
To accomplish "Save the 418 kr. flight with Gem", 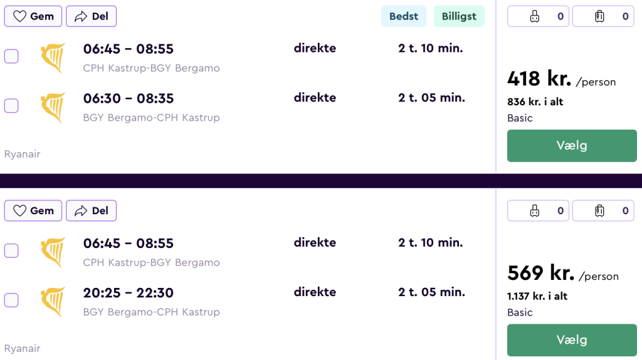I will click(x=33, y=16).
